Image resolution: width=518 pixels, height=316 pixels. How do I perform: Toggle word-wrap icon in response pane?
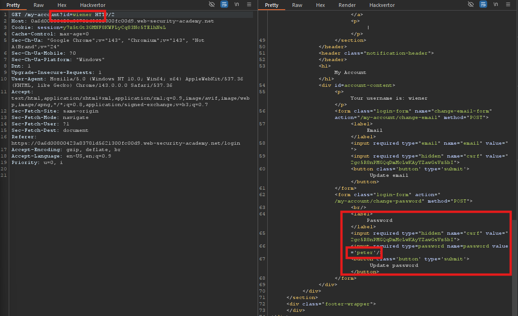point(483,4)
